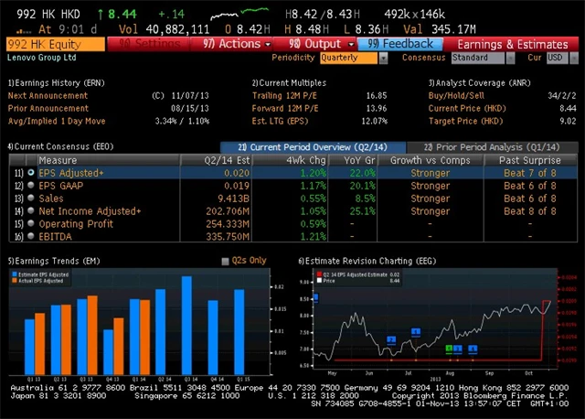Click the Prior Announcement date 08/15/13
This screenshot has height=419, width=585.
tap(190, 108)
